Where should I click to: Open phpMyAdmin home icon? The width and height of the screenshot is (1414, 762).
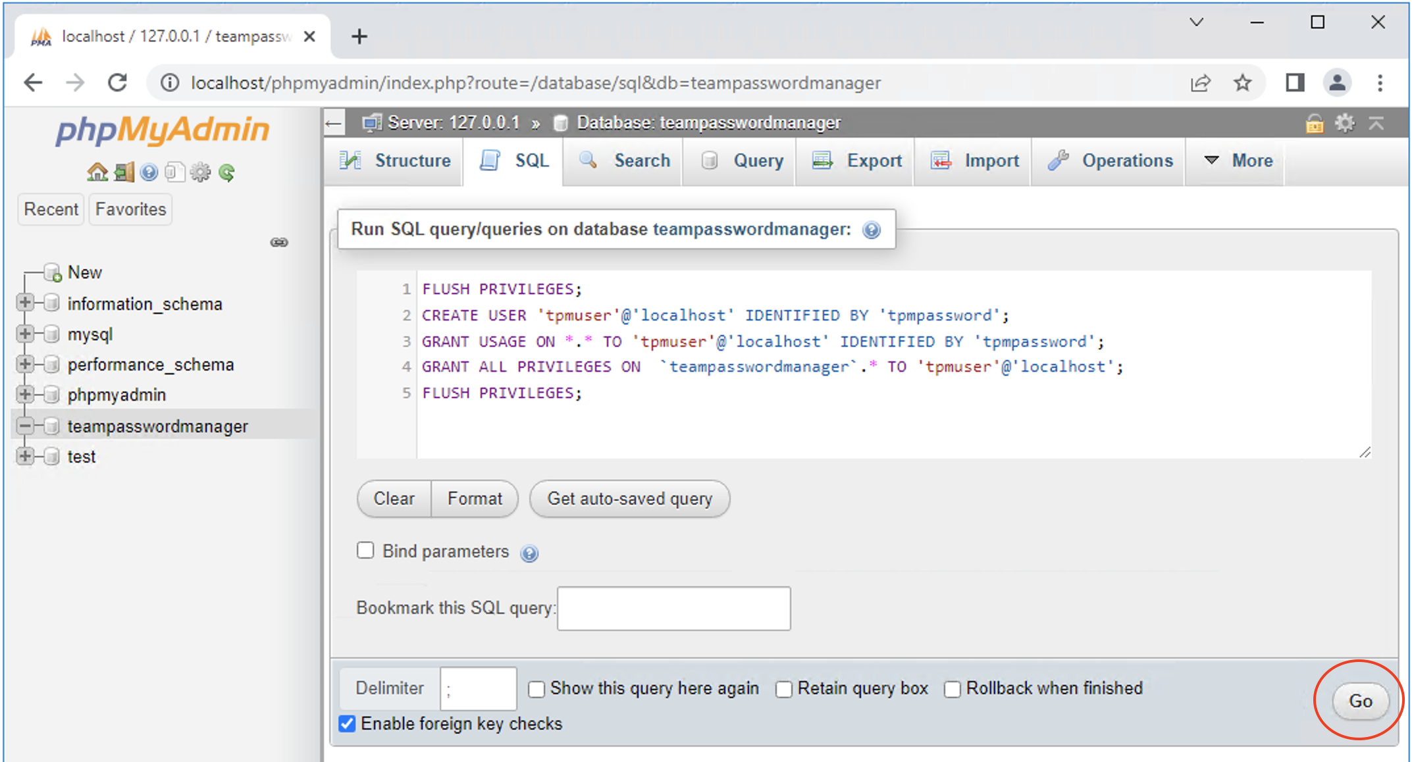click(x=97, y=172)
